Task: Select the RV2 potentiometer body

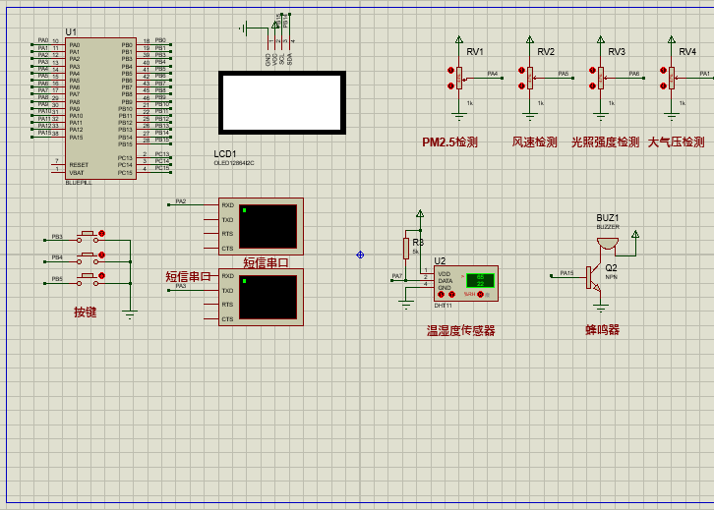Action: click(x=530, y=78)
